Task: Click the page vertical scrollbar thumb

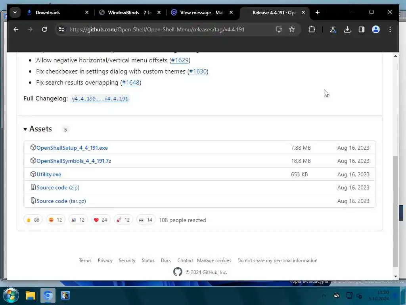Action: (x=395, y=211)
